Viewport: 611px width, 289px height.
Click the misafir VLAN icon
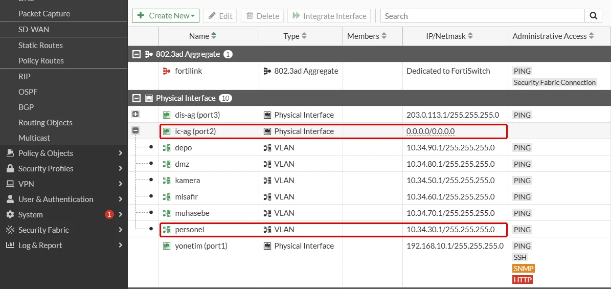click(167, 197)
